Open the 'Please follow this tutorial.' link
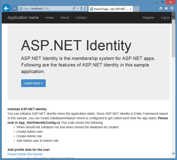 point(25,154)
